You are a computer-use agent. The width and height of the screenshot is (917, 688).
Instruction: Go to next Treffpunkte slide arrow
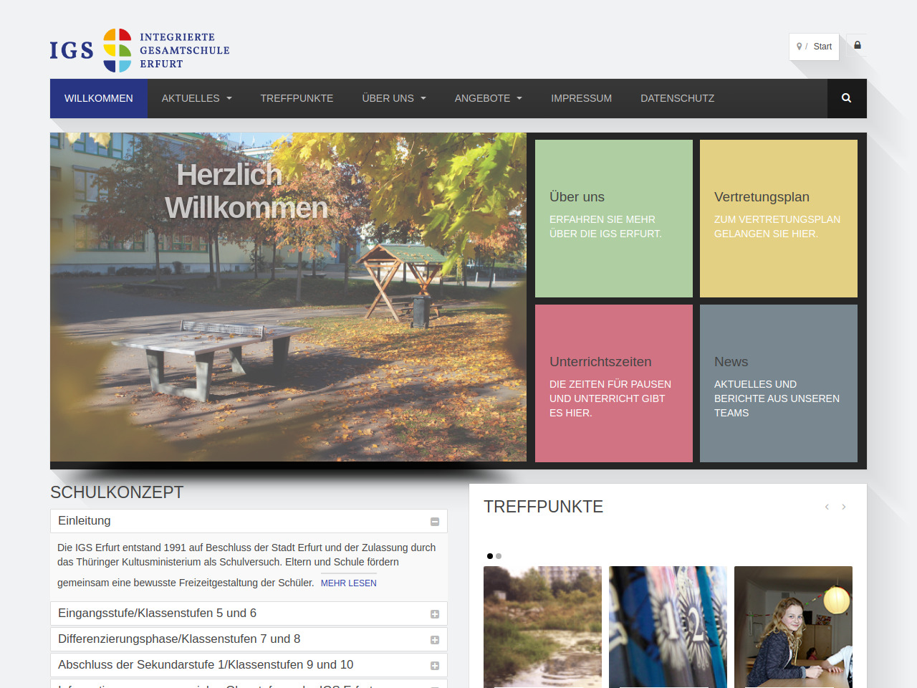[x=844, y=507]
